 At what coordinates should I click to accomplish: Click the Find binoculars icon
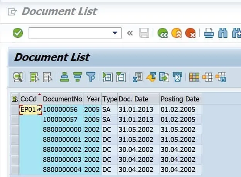[223, 33]
